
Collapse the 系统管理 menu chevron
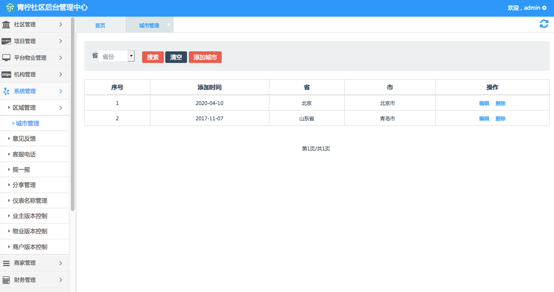pyautogui.click(x=61, y=91)
